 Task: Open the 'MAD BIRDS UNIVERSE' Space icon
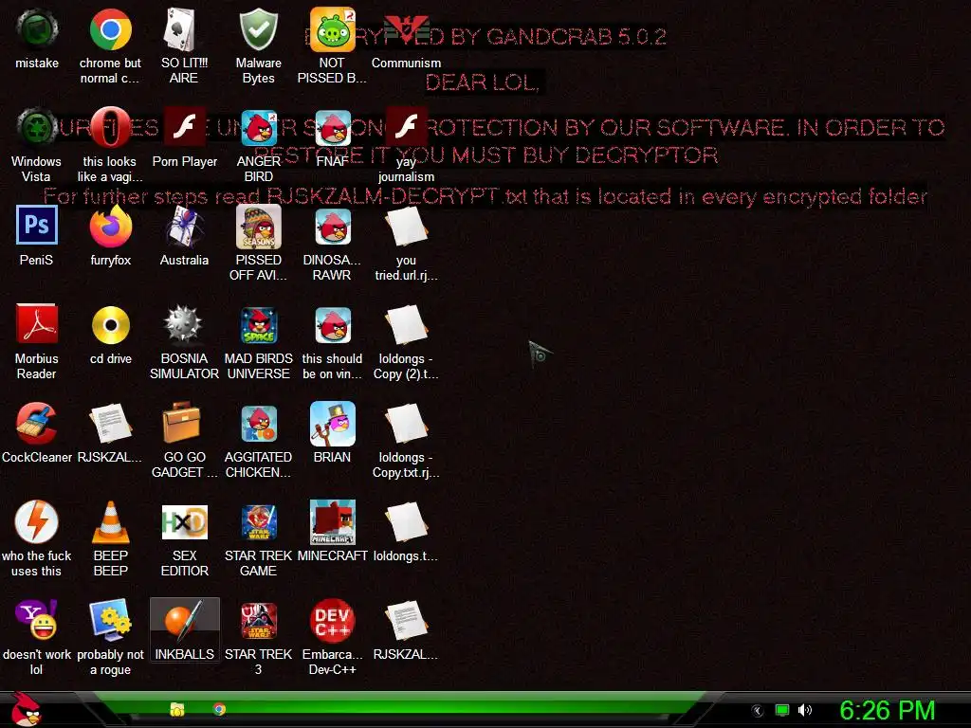coord(258,325)
